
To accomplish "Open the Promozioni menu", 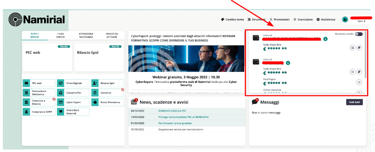I will pyautogui.click(x=280, y=19).
